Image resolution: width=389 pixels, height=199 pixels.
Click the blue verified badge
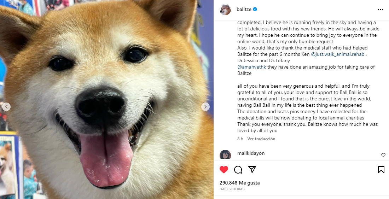255,10
